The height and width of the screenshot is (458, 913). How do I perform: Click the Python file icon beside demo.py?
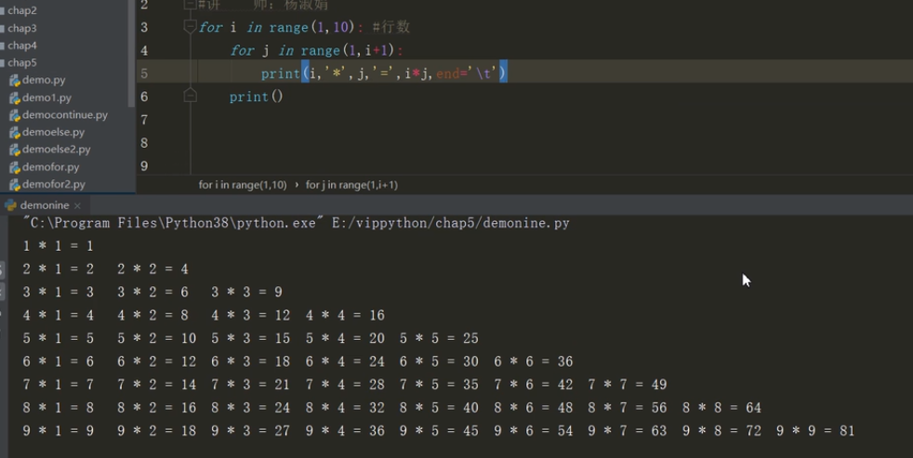coord(15,80)
